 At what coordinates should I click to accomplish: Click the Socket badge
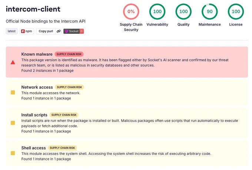point(74,31)
